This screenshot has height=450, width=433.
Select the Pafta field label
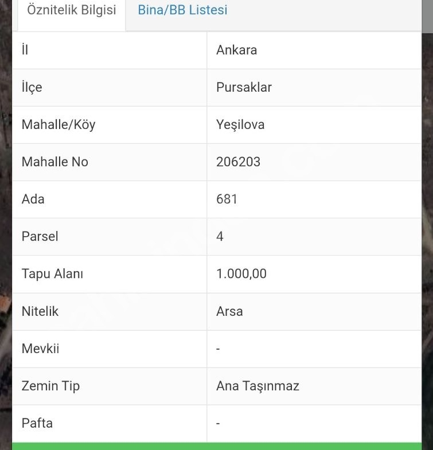point(37,423)
